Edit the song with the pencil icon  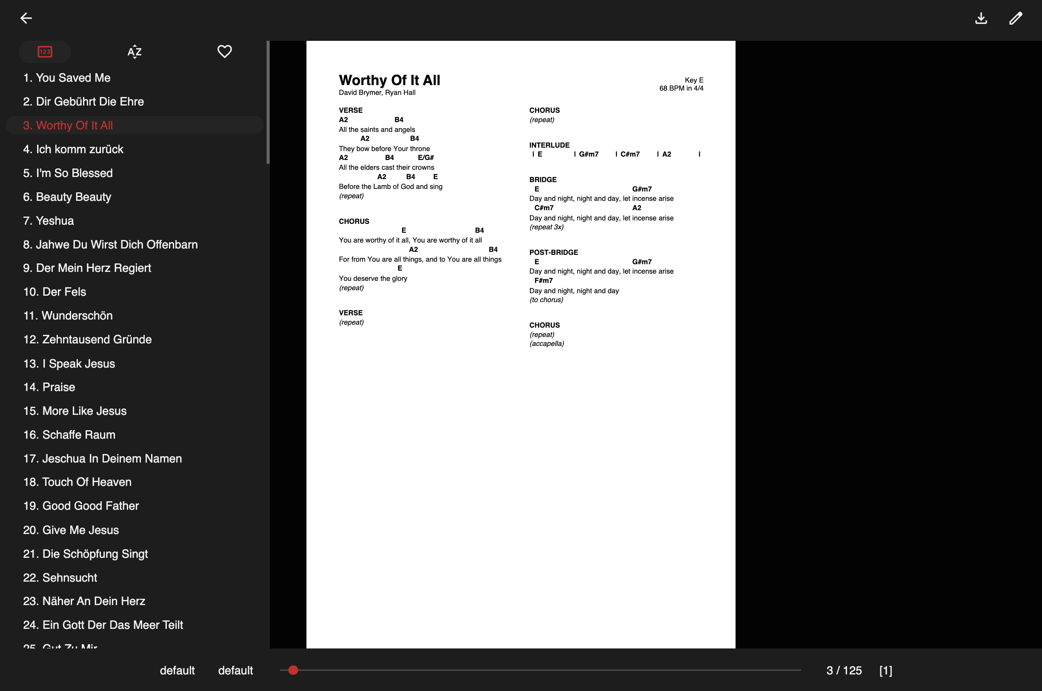[x=1016, y=18]
